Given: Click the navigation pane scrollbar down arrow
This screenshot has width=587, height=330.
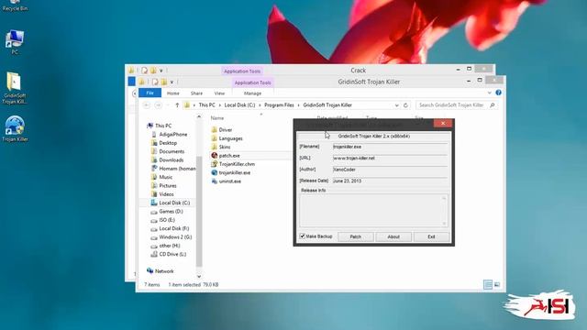Looking at the screenshot, I should tap(199, 276).
